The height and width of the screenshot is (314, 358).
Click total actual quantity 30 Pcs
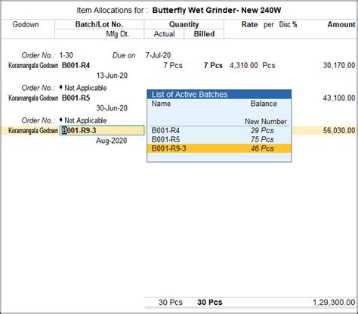coord(171,303)
